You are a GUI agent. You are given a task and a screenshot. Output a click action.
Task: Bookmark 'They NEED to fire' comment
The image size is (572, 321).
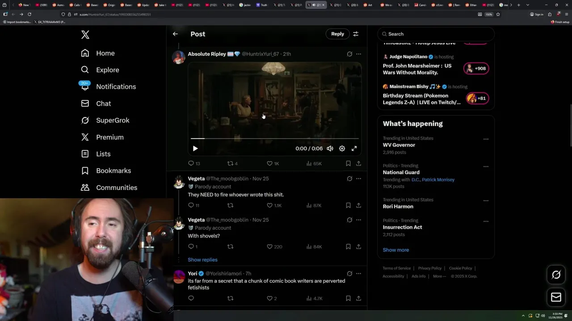pyautogui.click(x=348, y=206)
